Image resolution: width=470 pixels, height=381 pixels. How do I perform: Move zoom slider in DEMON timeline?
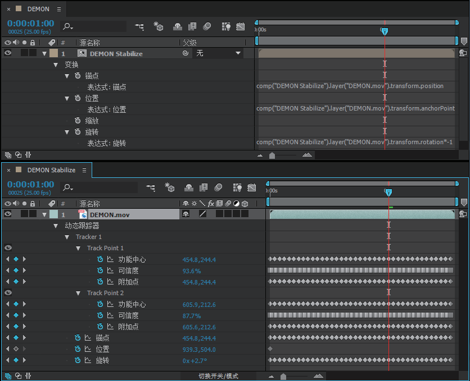click(272, 155)
